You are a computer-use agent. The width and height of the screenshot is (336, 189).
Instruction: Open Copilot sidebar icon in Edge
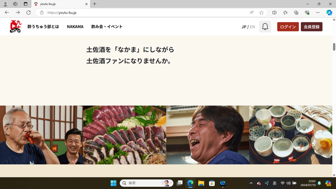[329, 13]
